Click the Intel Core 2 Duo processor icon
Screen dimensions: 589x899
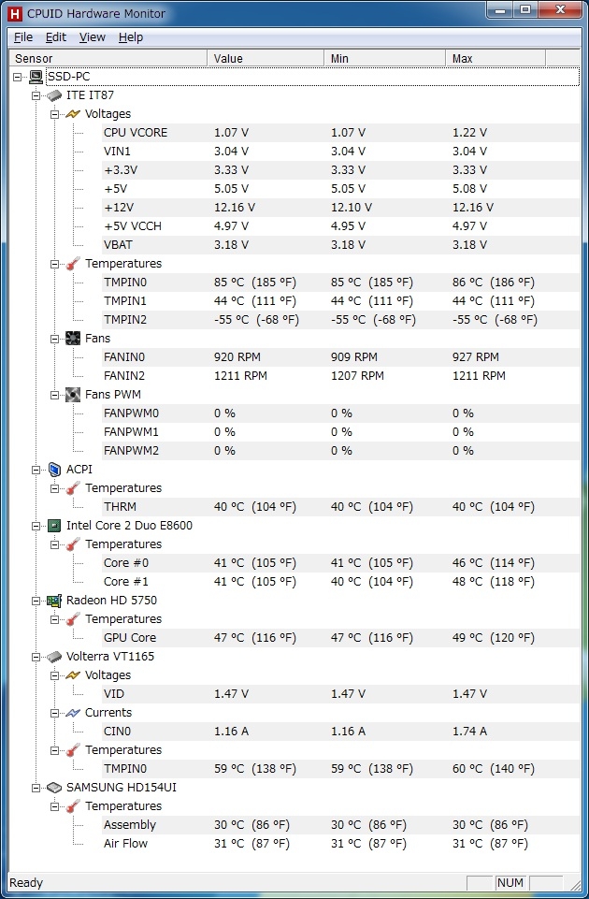(54, 526)
